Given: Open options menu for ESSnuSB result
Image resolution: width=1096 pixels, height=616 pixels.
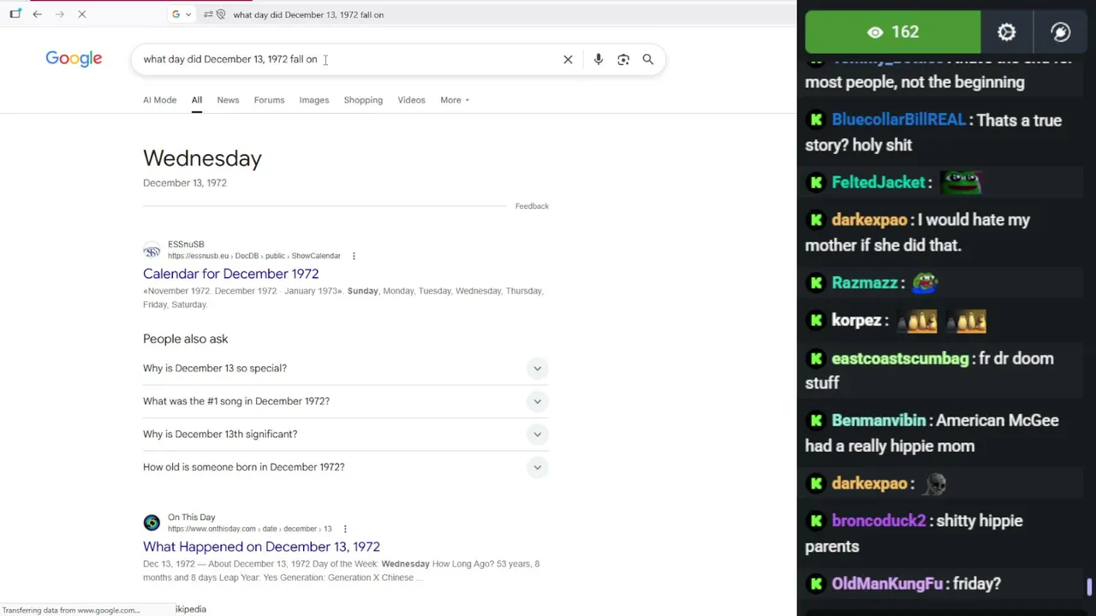Looking at the screenshot, I should [x=354, y=256].
